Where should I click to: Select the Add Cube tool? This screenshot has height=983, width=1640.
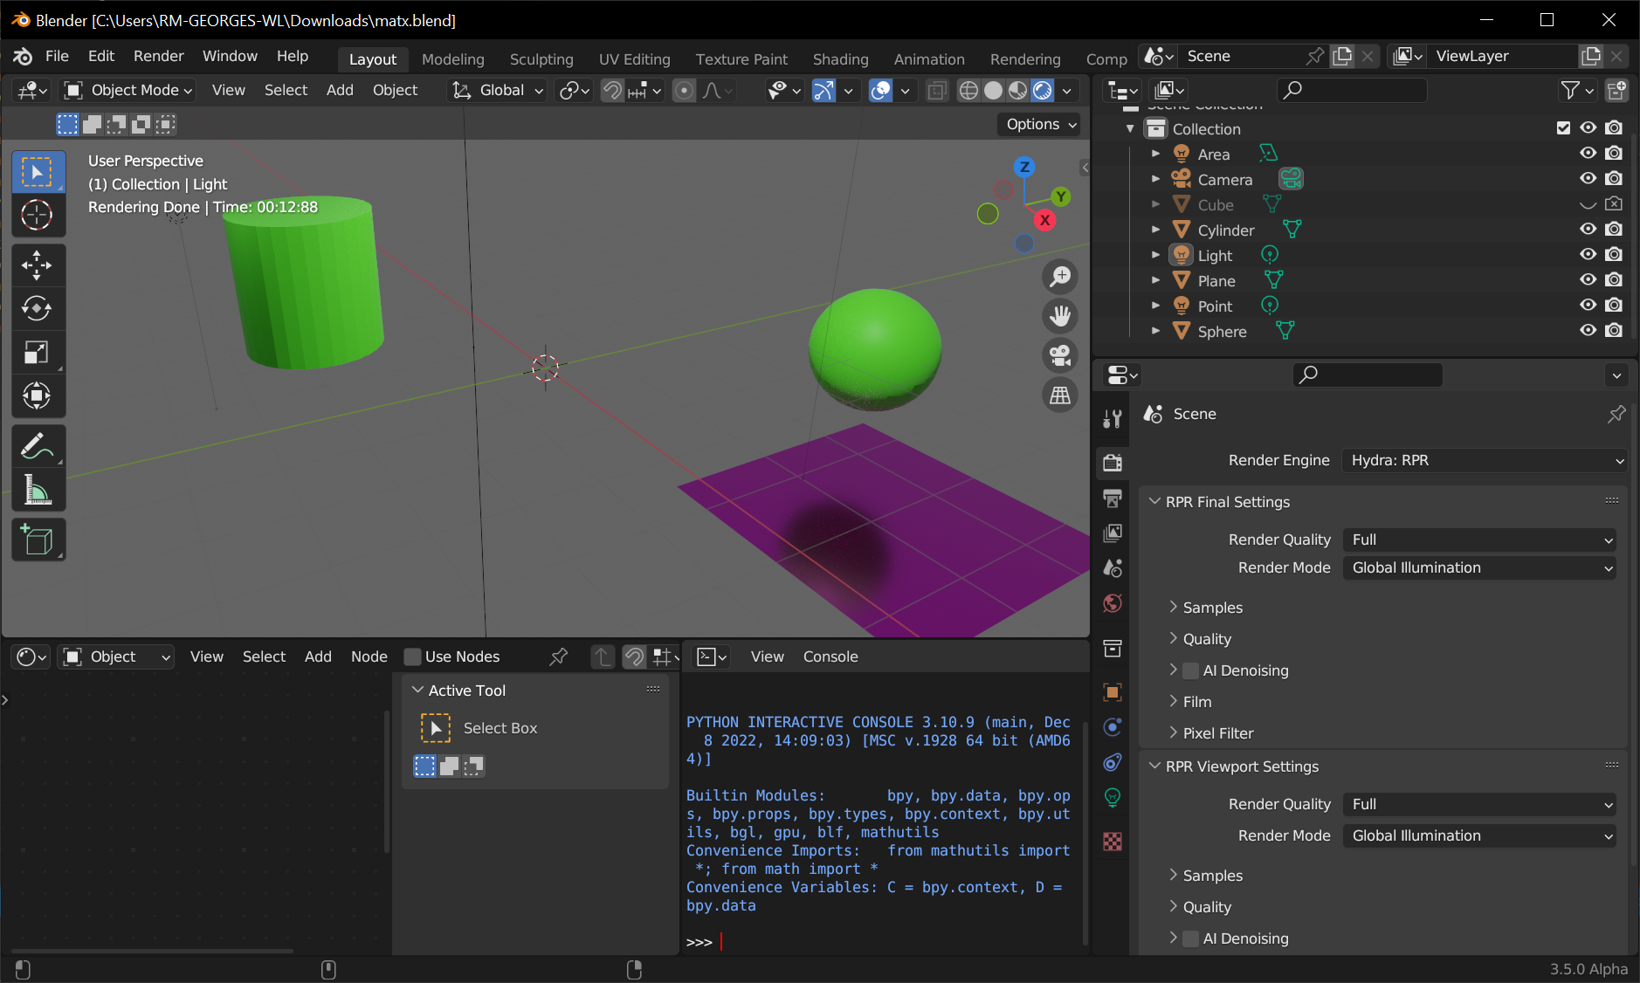pos(38,540)
